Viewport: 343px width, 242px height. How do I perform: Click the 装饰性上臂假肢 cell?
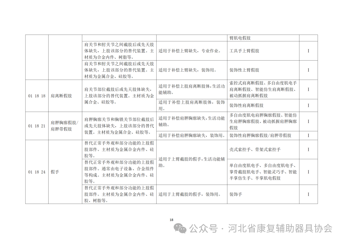(245, 70)
